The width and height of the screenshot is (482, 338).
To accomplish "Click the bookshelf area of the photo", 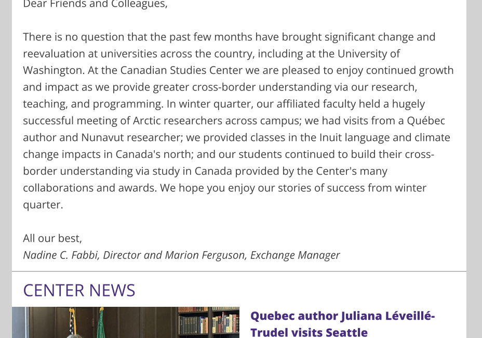I will coord(208,322).
